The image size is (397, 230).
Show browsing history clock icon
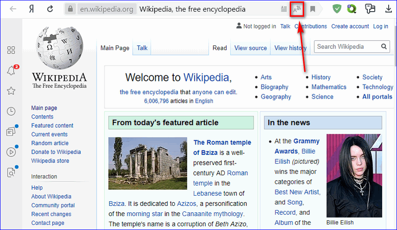[11, 111]
